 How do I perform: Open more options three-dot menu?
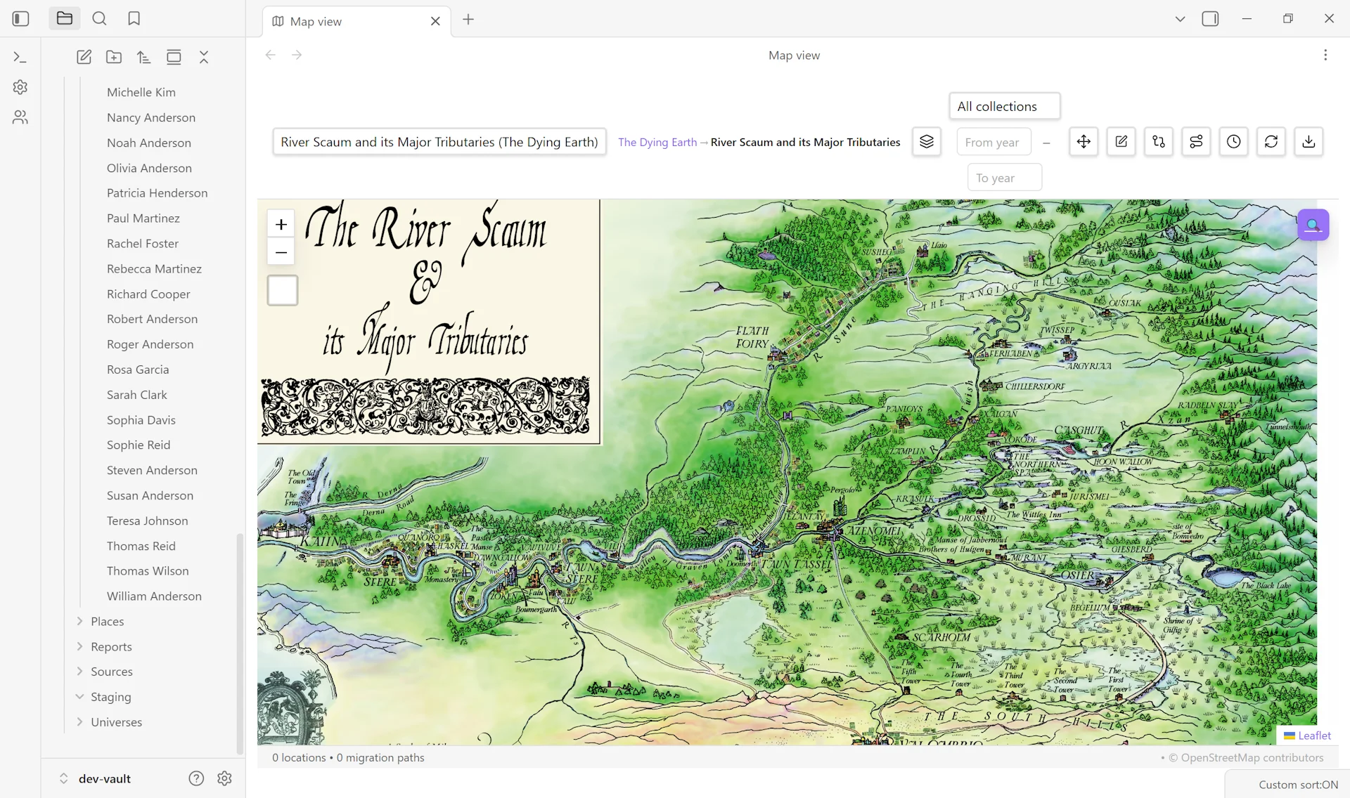point(1325,55)
